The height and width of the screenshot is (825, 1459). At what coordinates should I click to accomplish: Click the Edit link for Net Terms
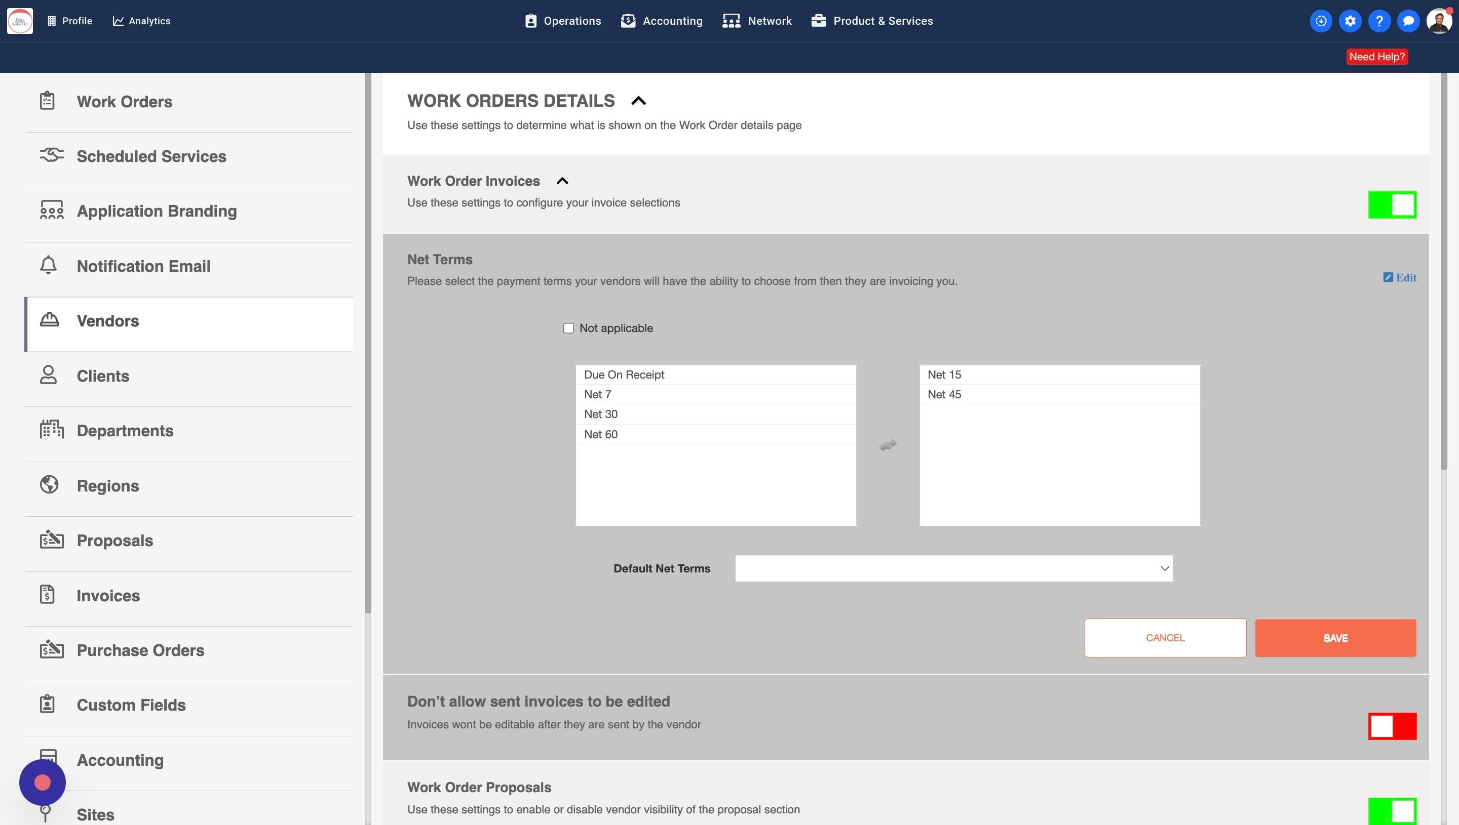pos(1400,278)
